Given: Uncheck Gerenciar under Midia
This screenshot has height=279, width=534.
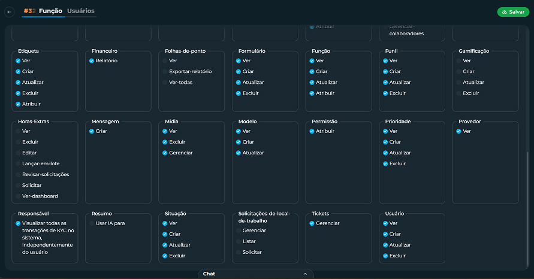Looking at the screenshot, I should coord(165,153).
